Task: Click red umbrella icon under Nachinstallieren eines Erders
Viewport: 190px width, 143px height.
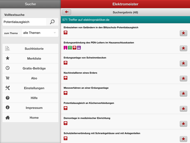Action: [x=65, y=78]
